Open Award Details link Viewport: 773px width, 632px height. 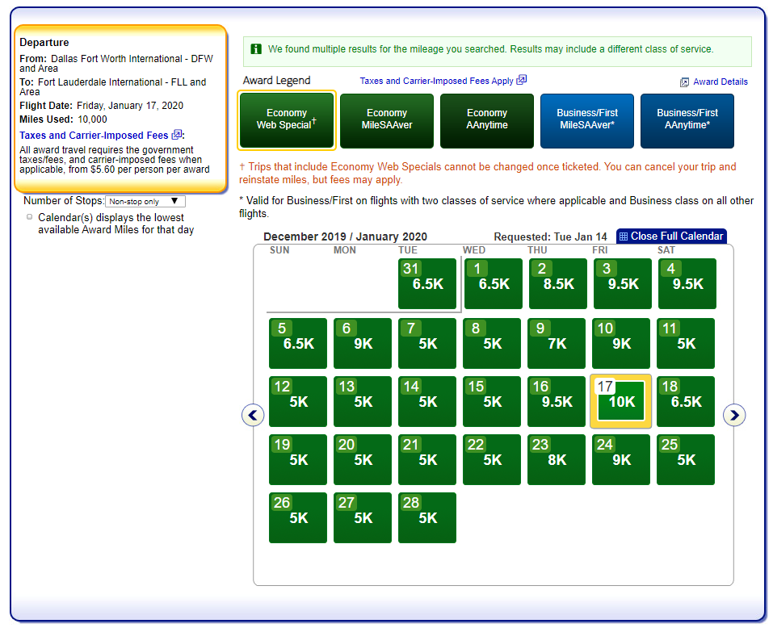coord(720,82)
